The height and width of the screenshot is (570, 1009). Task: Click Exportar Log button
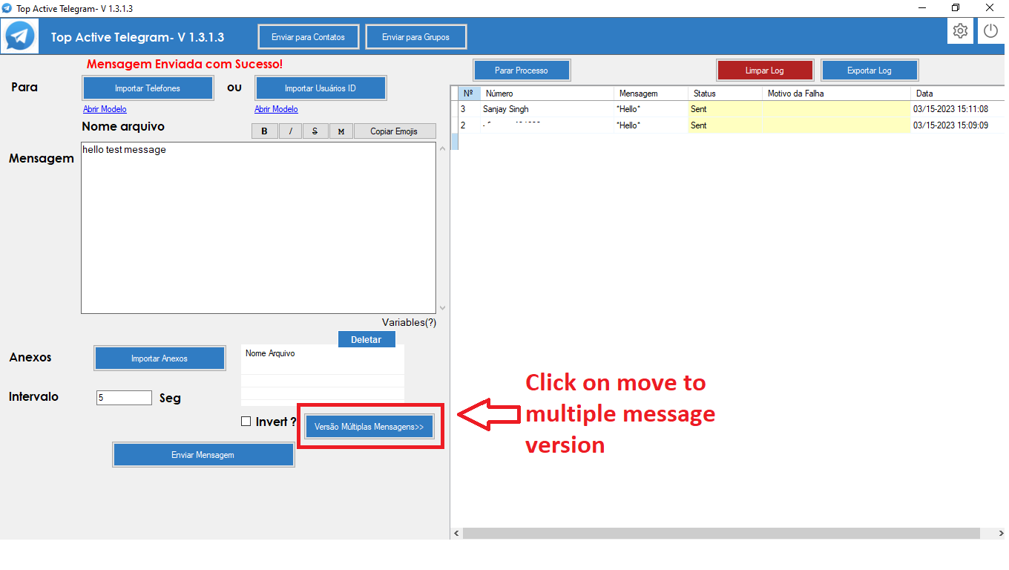(x=870, y=71)
